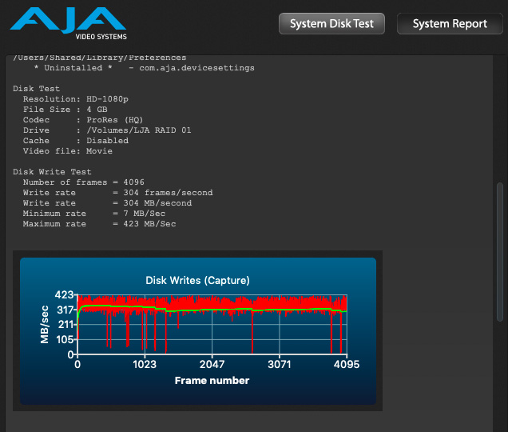Select the '304 MB/second' write rate line
Viewport: 508px width, 432px height.
click(107, 203)
